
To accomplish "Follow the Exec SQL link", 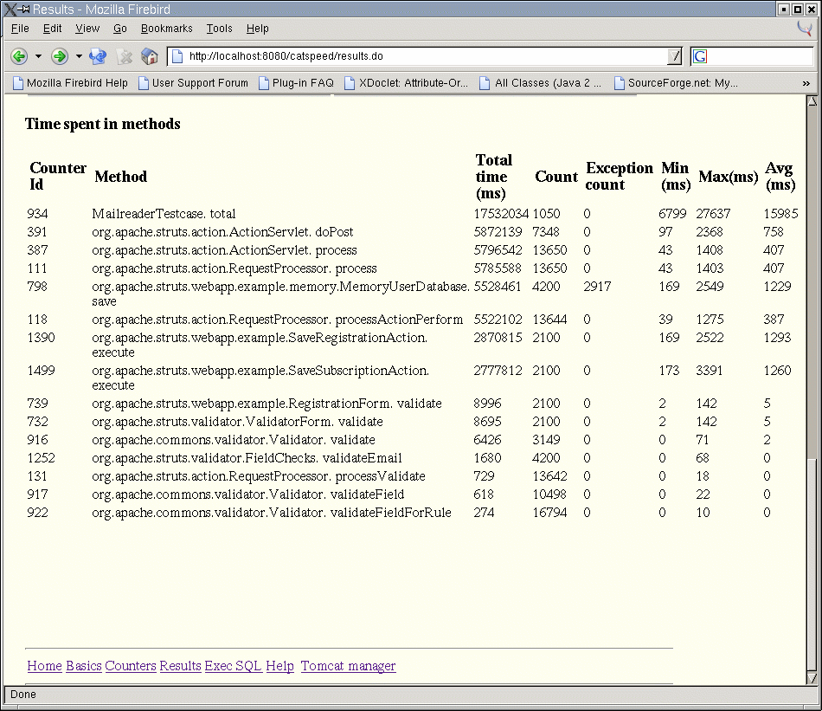I will 233,666.
